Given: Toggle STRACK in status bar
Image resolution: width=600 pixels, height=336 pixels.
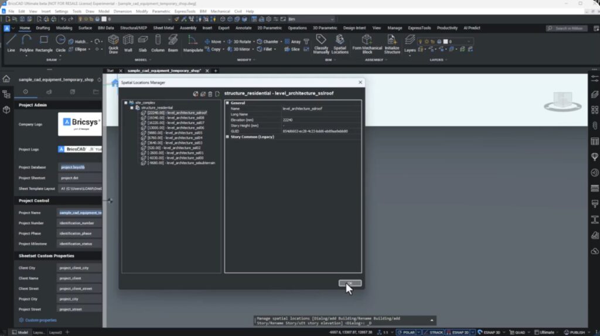Looking at the screenshot, I should coord(433,332).
